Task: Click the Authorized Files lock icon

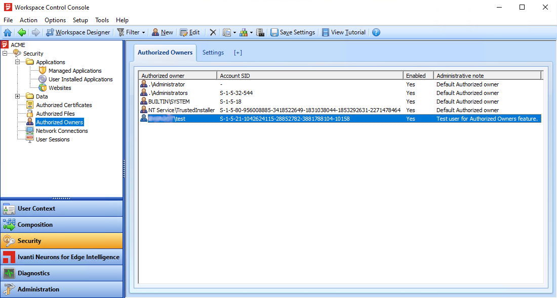Action: coord(30,113)
